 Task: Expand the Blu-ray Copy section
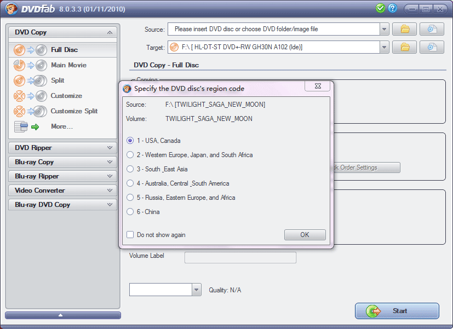[110, 162]
